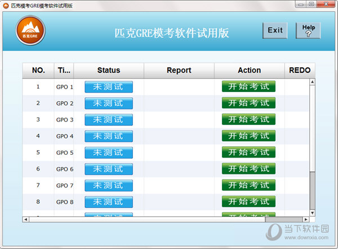The image size is (338, 249).
Task: Click the Exit button
Action: point(275,30)
